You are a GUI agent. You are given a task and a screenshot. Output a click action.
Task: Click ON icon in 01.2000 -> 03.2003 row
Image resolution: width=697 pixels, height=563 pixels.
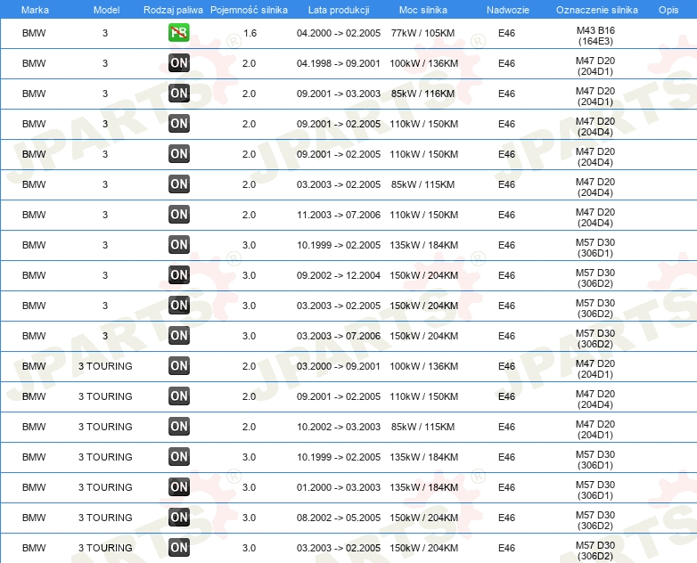[x=179, y=486]
